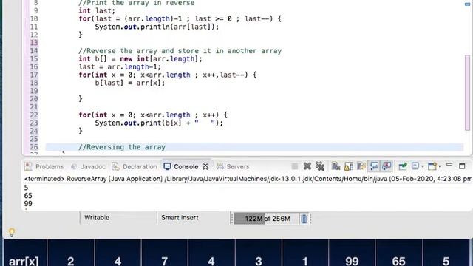Expand the Open Console dropdown arrow
This screenshot has width=473, height=266.
[x=440, y=166]
